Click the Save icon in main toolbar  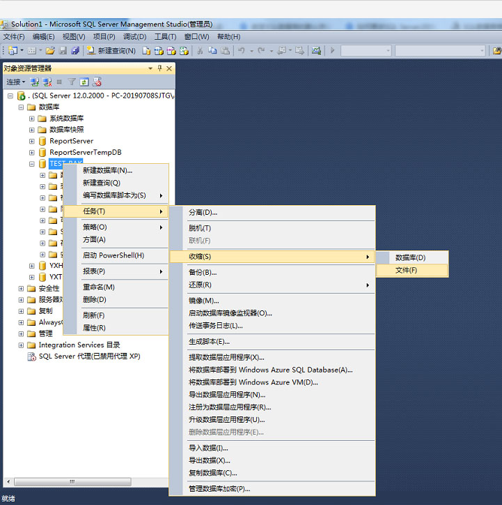[x=63, y=50]
